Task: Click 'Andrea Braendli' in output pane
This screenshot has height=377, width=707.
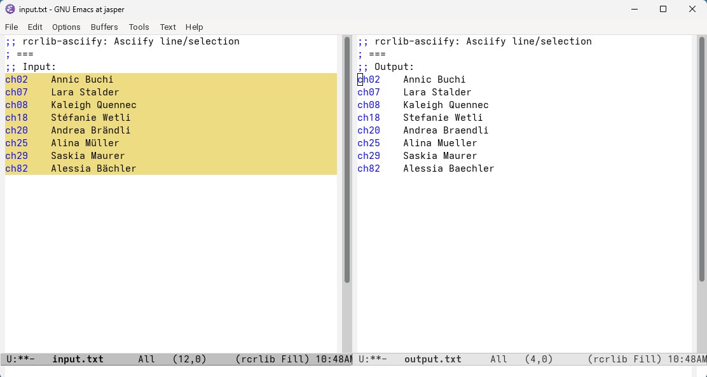Action: [446, 130]
